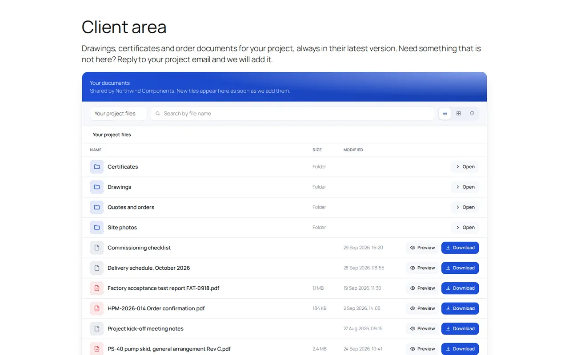Switch to grid view
Viewport: 569px width, 355px height.
pyautogui.click(x=458, y=114)
